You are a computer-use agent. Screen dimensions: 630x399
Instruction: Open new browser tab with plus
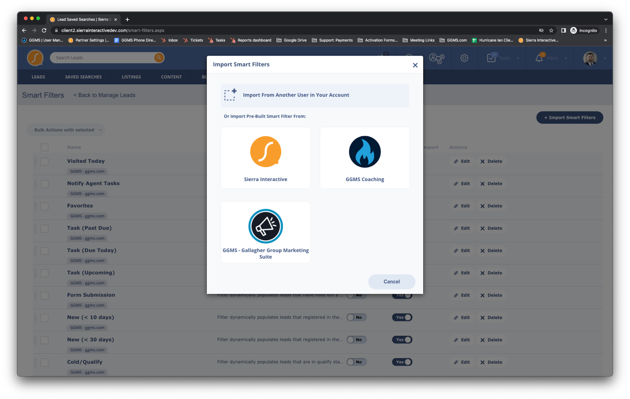[127, 19]
